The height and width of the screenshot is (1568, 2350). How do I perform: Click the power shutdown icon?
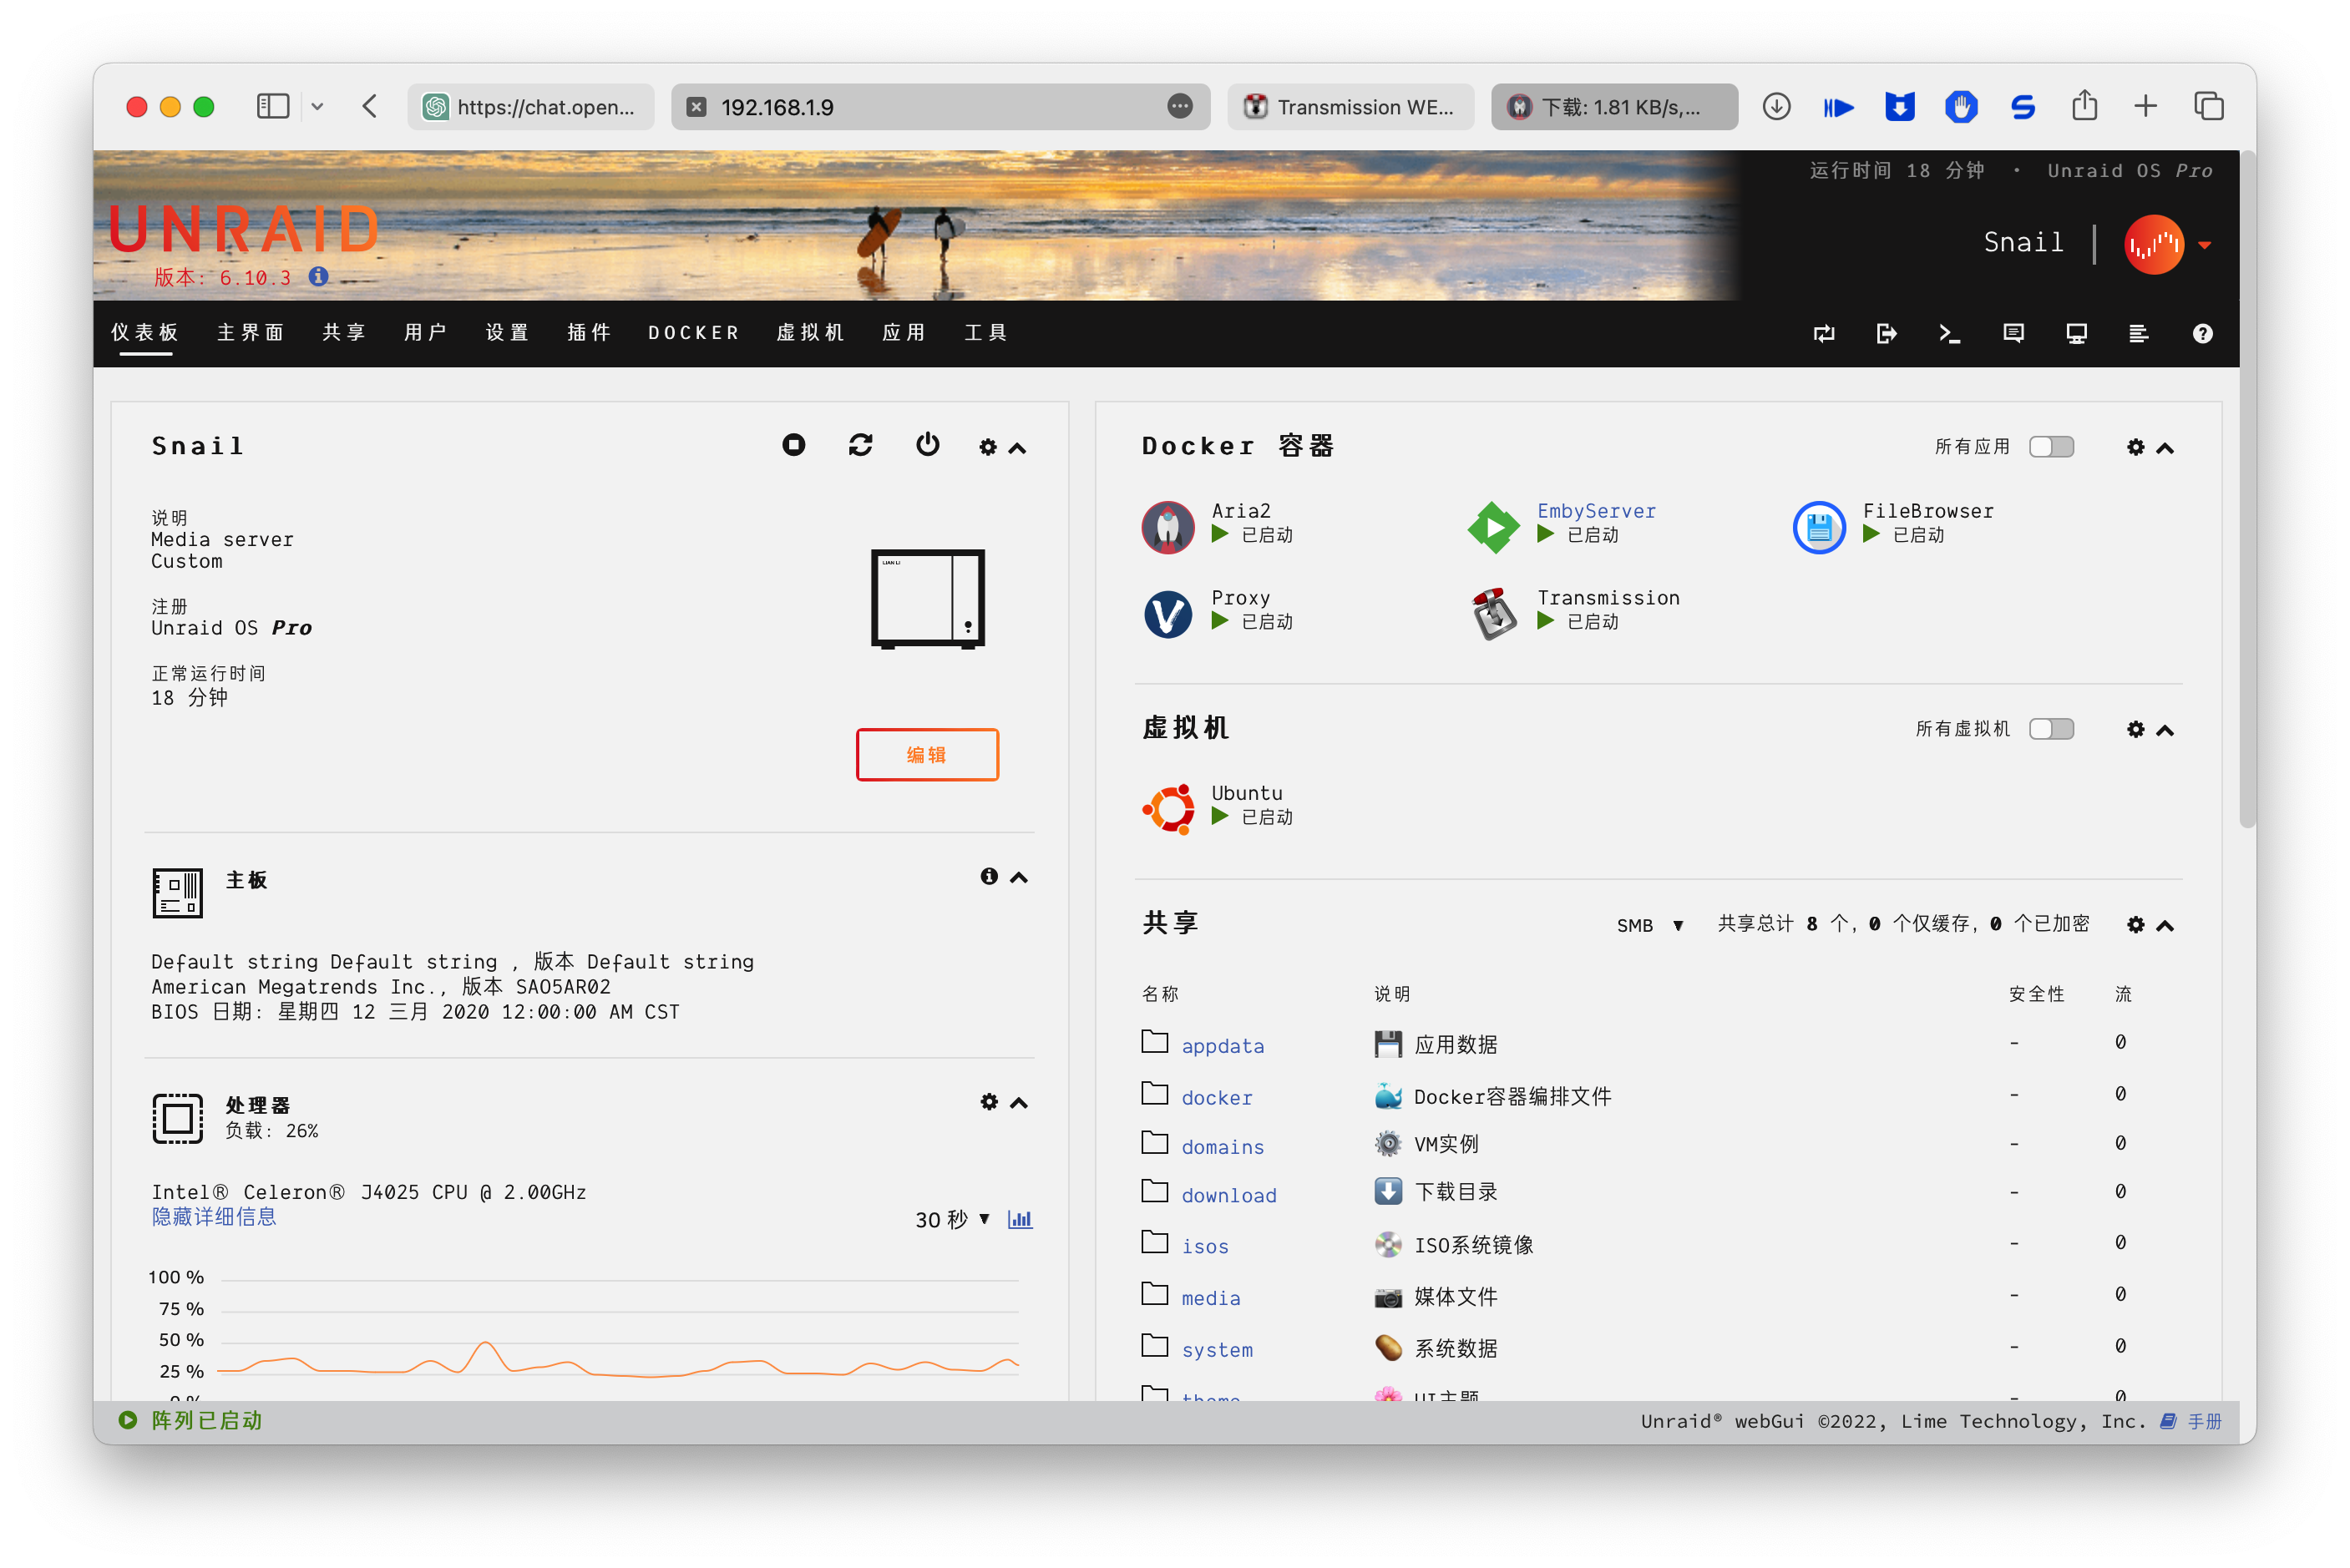[x=928, y=445]
